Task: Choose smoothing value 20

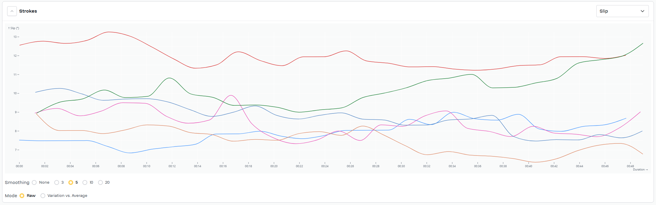Action: tap(100, 182)
